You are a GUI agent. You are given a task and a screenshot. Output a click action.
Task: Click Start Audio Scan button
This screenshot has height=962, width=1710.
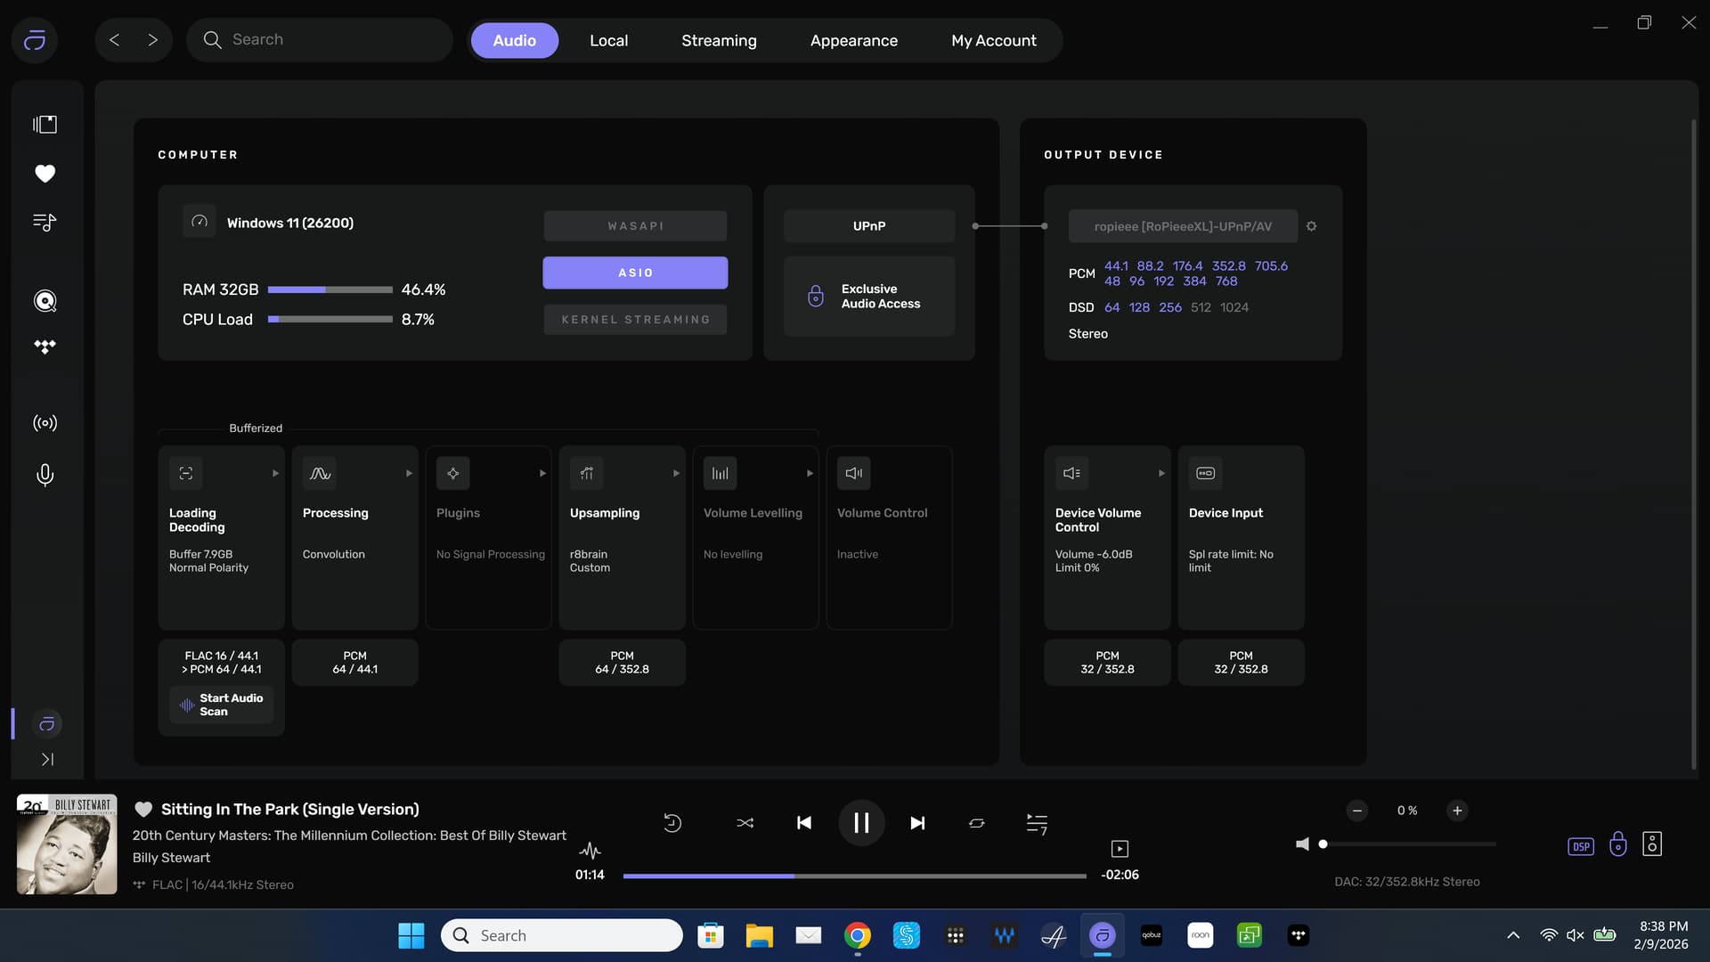(x=221, y=705)
